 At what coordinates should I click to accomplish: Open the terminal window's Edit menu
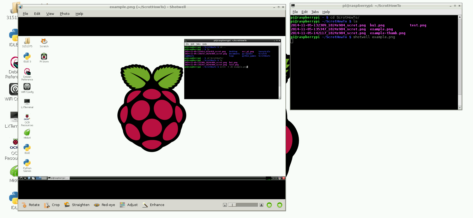point(304,12)
